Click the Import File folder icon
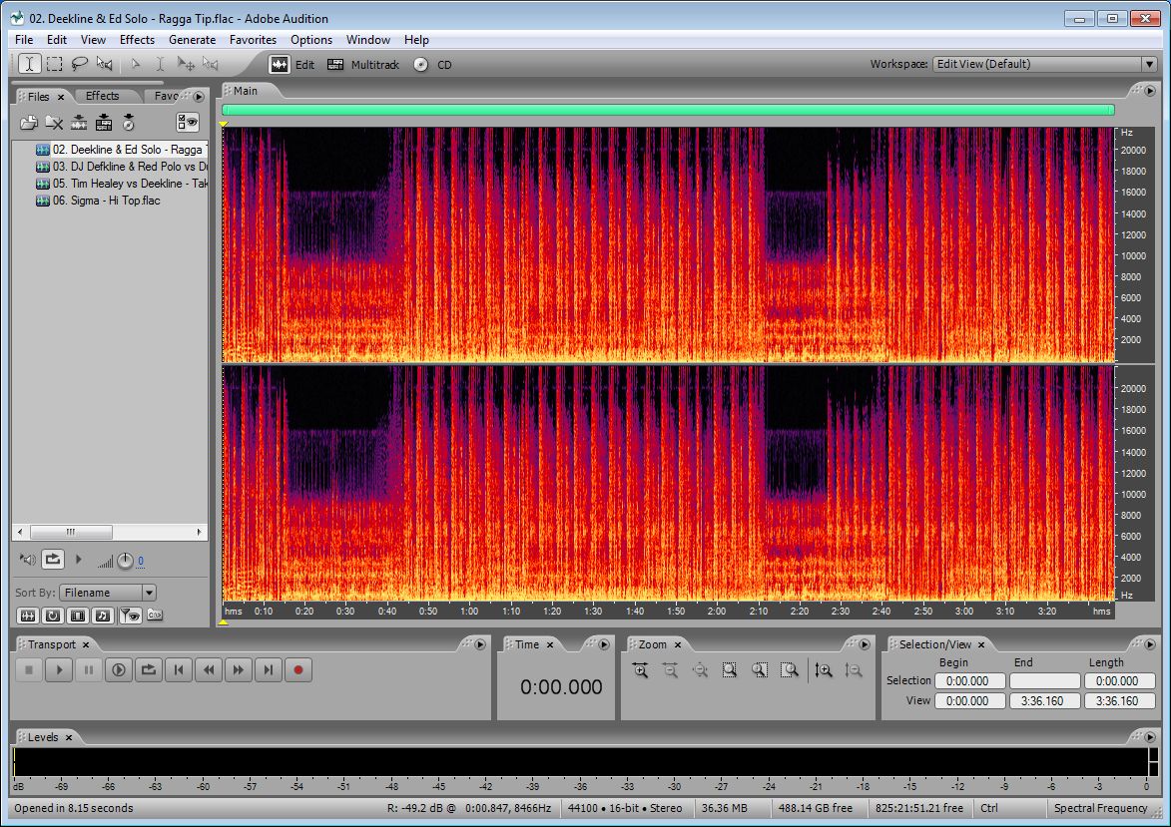Image resolution: width=1171 pixels, height=827 pixels. tap(29, 123)
